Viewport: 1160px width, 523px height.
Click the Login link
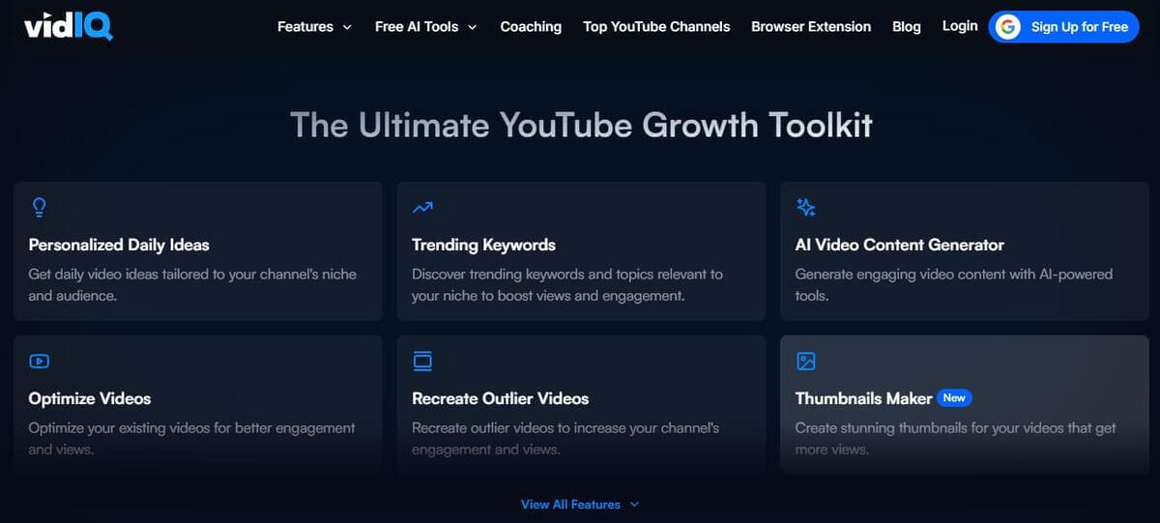pyautogui.click(x=960, y=26)
